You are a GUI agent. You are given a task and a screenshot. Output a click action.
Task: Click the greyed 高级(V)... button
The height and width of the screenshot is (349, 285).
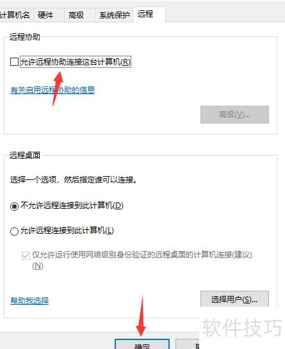coord(234,115)
